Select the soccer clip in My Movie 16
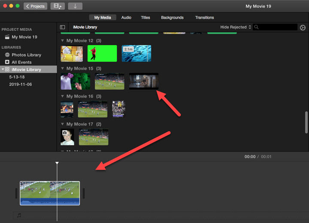 93,109
